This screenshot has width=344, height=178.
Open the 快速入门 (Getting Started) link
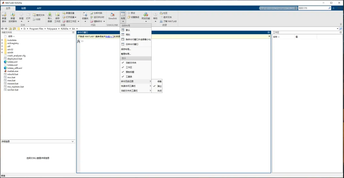110,37
